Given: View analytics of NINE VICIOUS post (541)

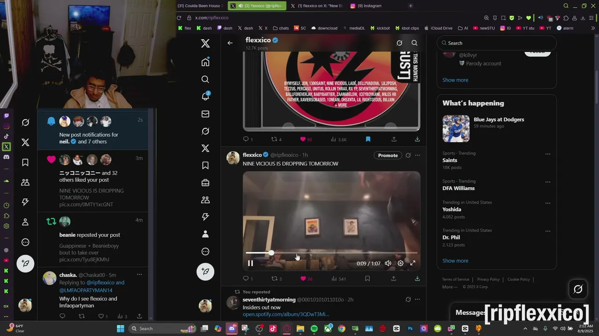Looking at the screenshot, I should point(338,279).
